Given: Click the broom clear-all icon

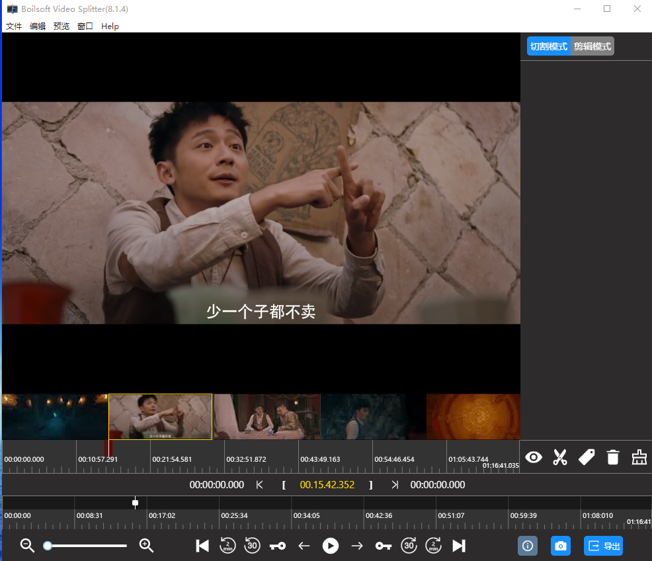Looking at the screenshot, I should coord(639,457).
